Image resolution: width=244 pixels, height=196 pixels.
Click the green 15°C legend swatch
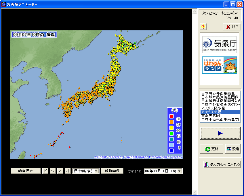click(171, 134)
